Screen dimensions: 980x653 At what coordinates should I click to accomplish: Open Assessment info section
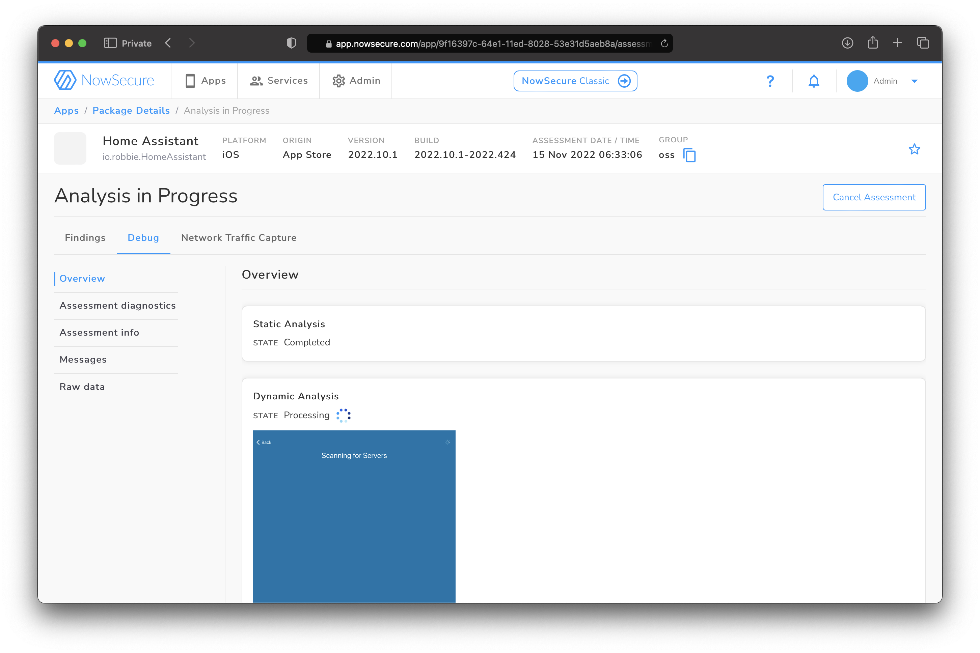point(99,333)
